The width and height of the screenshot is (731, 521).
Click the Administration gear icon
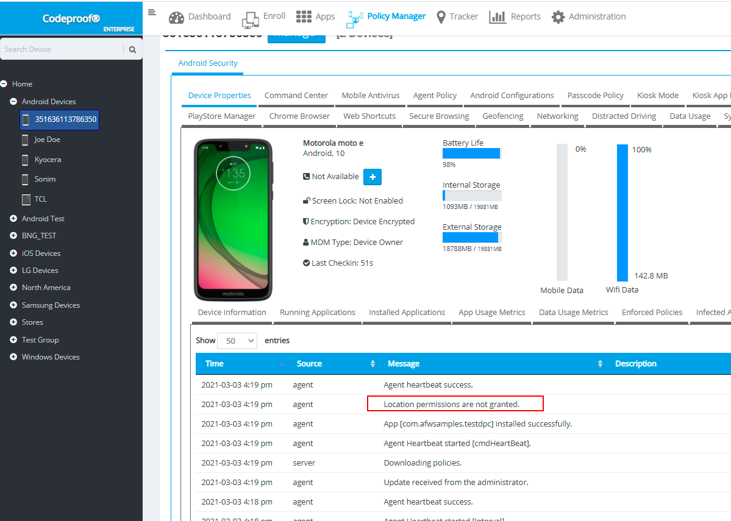[558, 17]
